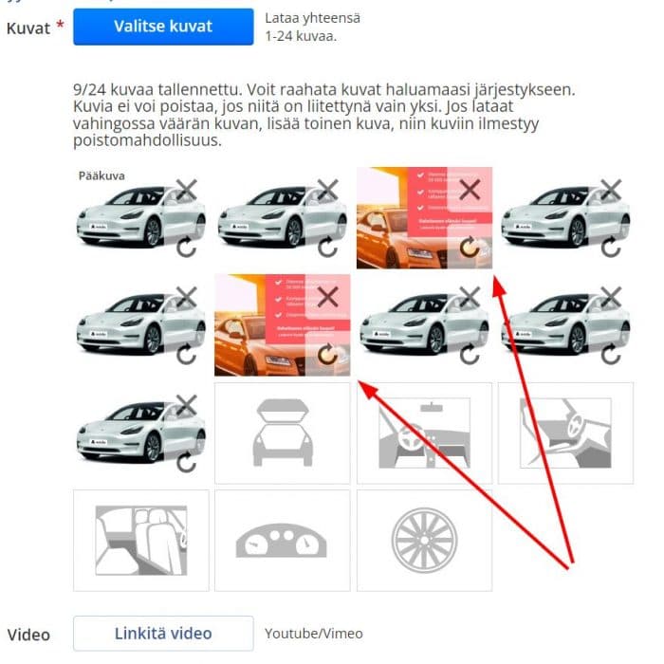Rotate the last white Tesla in first row

[x=611, y=248]
